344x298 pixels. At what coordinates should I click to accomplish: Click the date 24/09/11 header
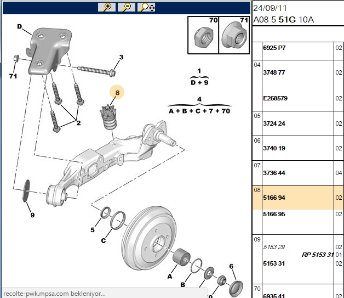point(270,8)
